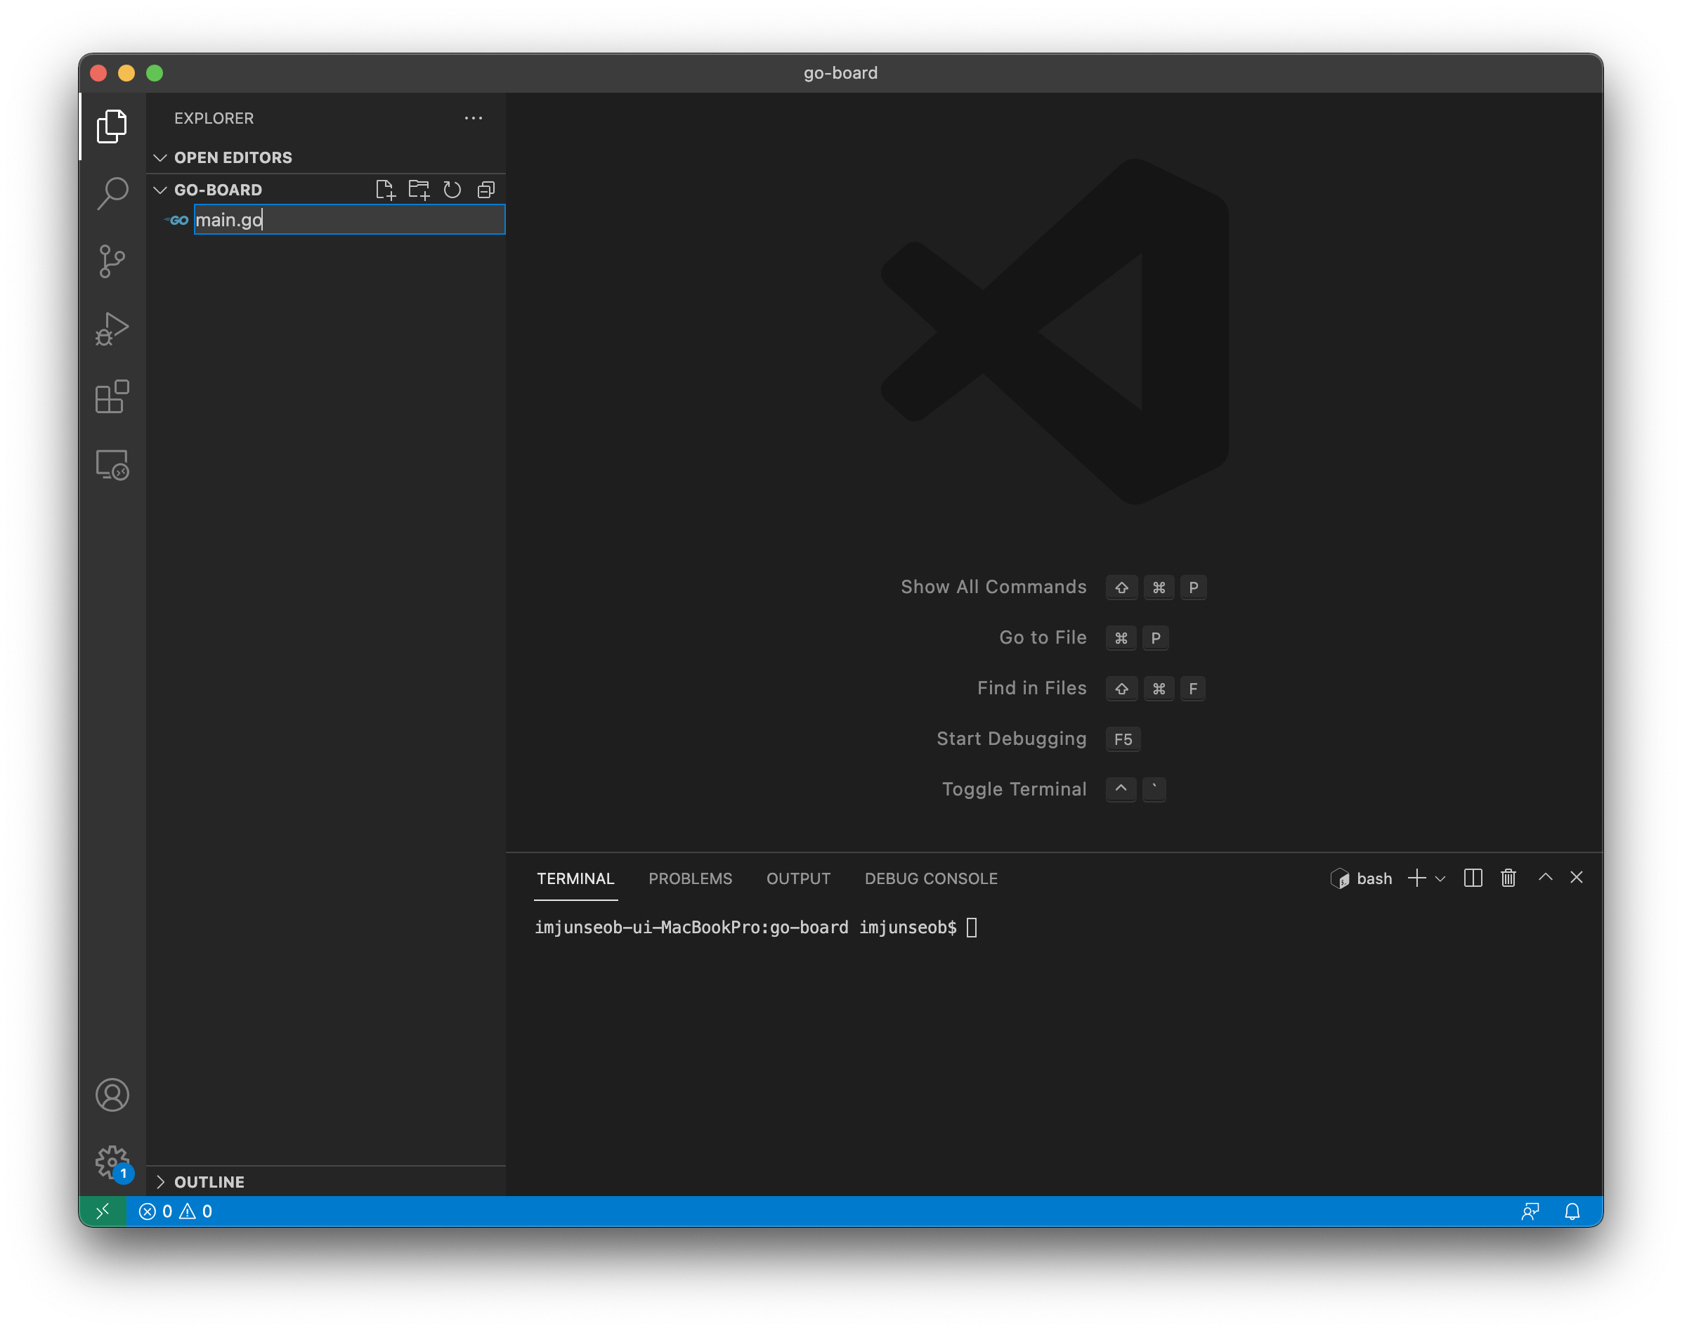
Task: Split the terminal panel
Action: (x=1473, y=878)
